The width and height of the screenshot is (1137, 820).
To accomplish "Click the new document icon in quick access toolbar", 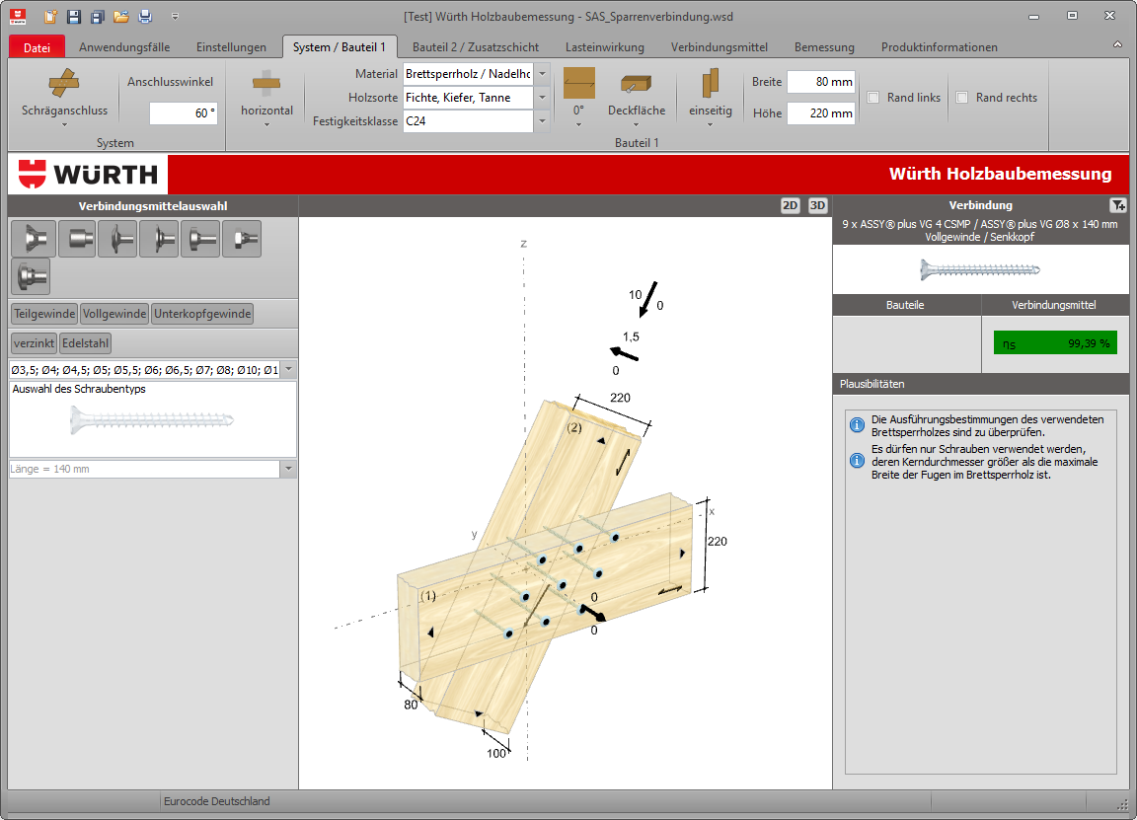I will click(x=50, y=16).
